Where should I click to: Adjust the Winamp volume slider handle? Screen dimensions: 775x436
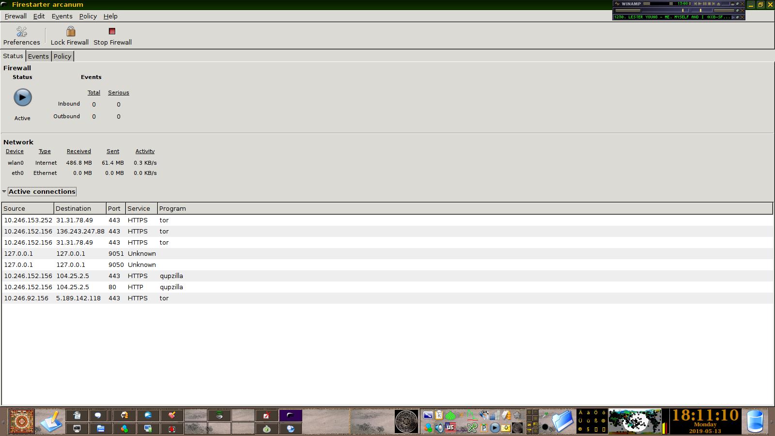point(683,10)
